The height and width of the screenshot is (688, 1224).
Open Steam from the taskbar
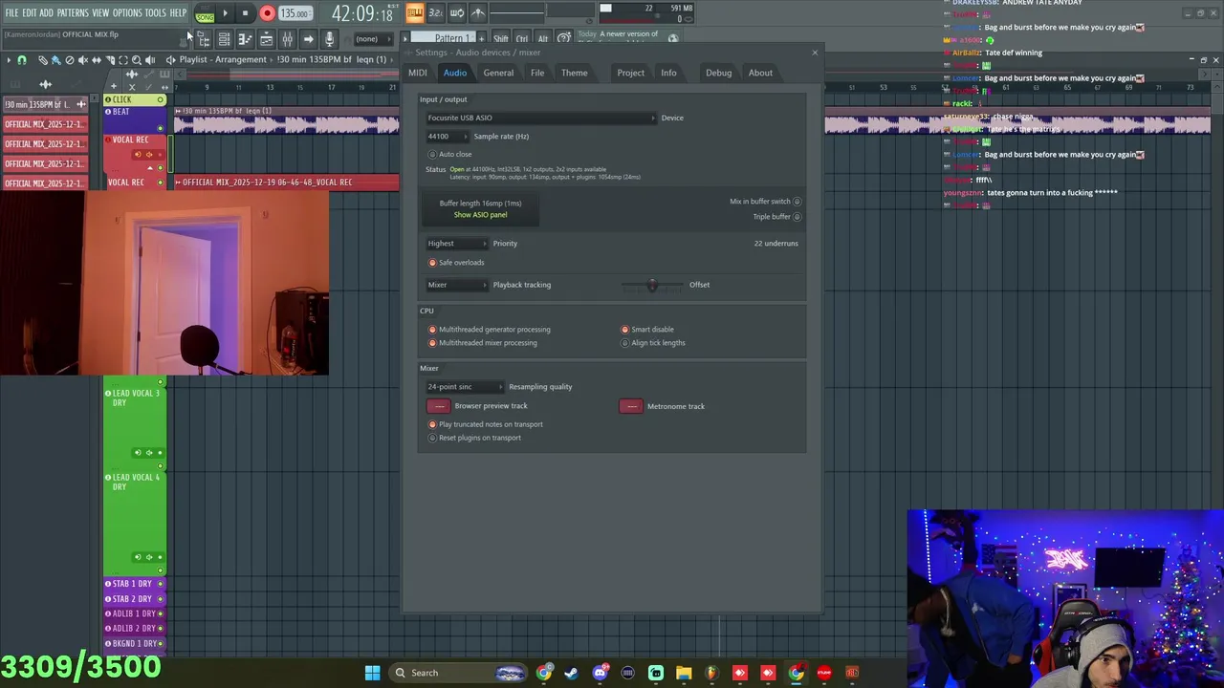point(571,673)
